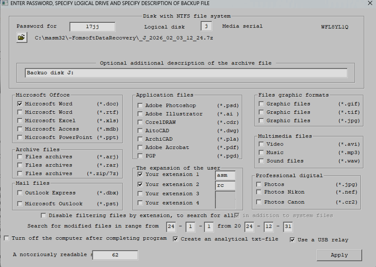Image resolution: width=376 pixels, height=267 pixels.
Task: Check Adobe Acrobat (*.pdf) files
Action: (x=140, y=147)
